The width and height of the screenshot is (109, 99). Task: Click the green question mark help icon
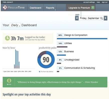(x=93, y=8)
